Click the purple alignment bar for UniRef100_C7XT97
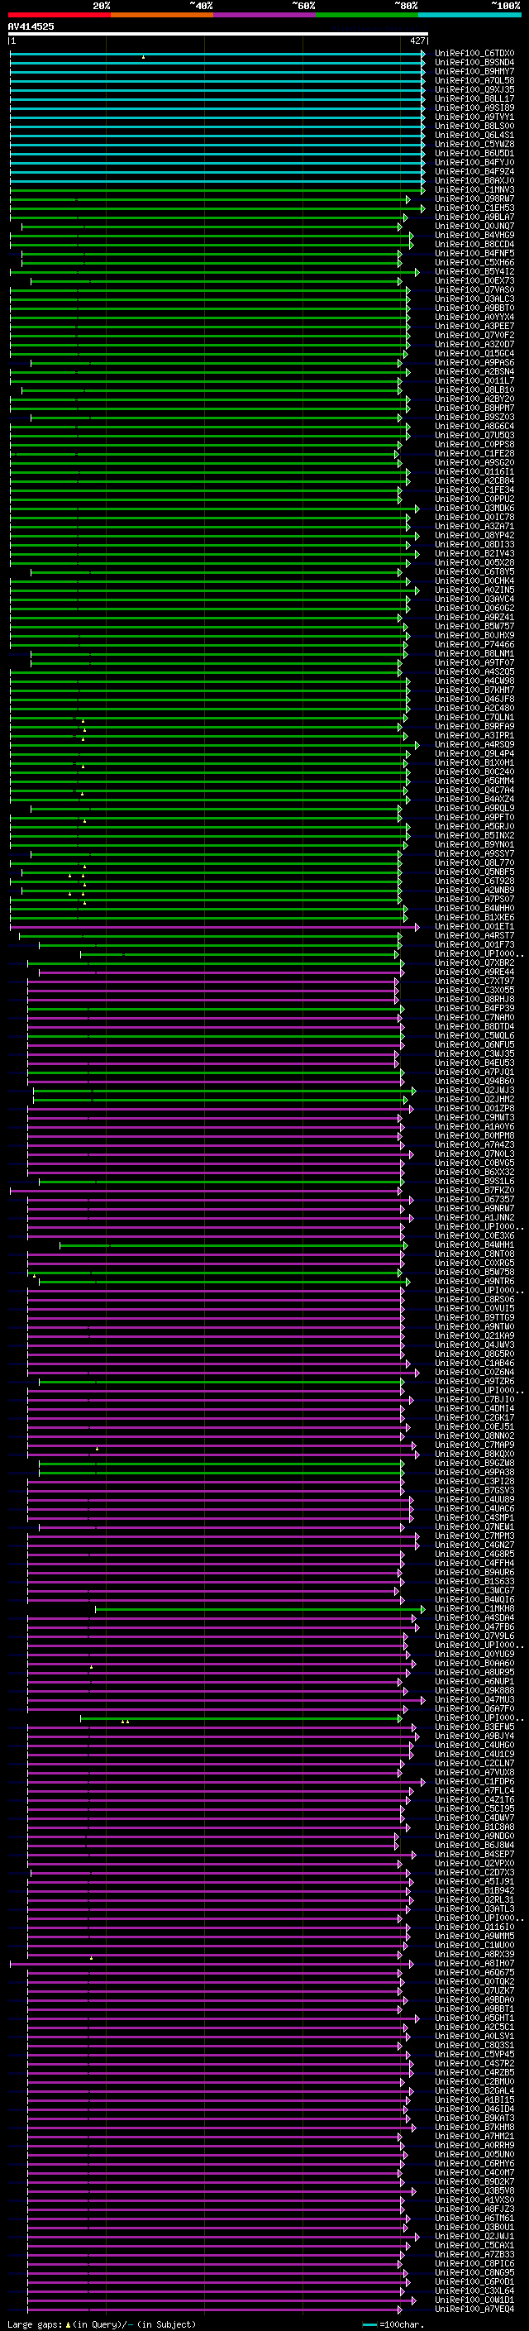The width and height of the screenshot is (529, 2331). point(212,981)
